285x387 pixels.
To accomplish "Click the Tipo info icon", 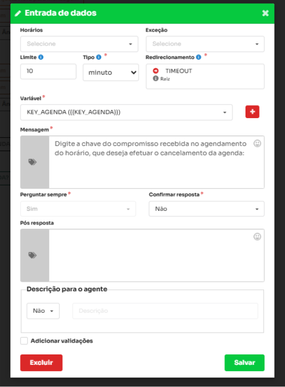I will point(99,57).
